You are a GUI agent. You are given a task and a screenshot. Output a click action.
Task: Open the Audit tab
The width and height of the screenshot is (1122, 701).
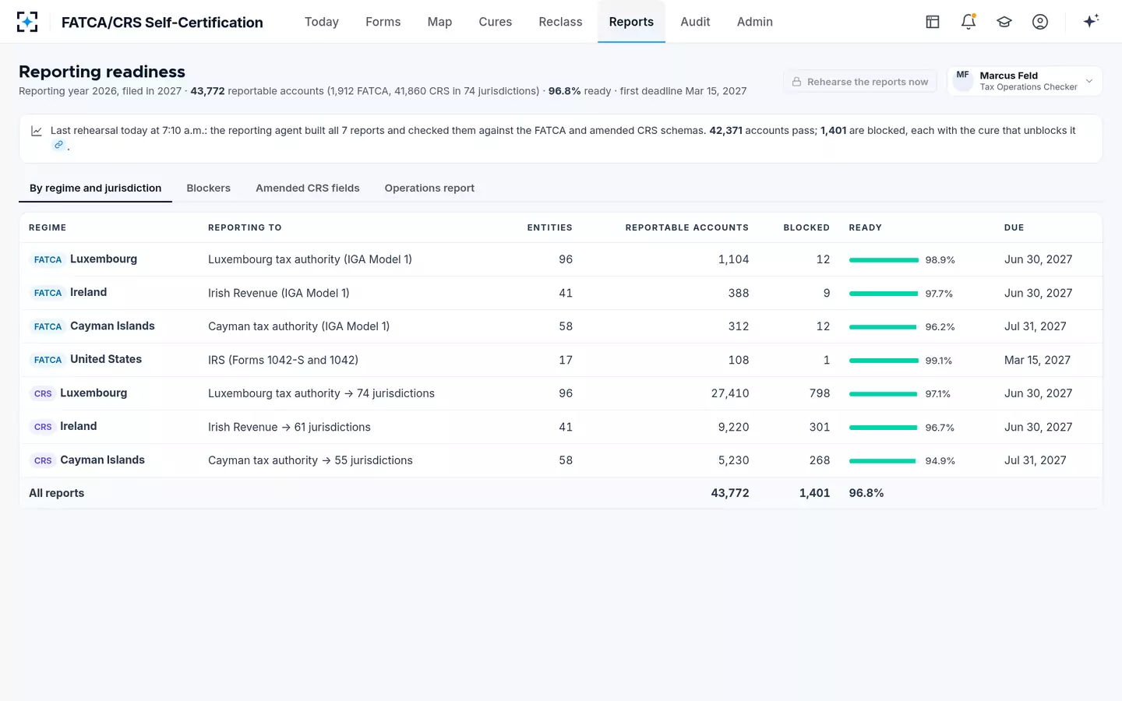tap(695, 22)
